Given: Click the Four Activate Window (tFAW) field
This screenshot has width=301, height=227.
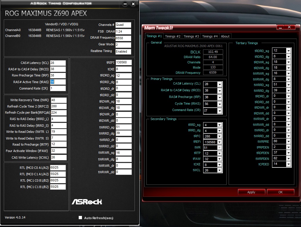Looking at the screenshot, I should [59, 151].
